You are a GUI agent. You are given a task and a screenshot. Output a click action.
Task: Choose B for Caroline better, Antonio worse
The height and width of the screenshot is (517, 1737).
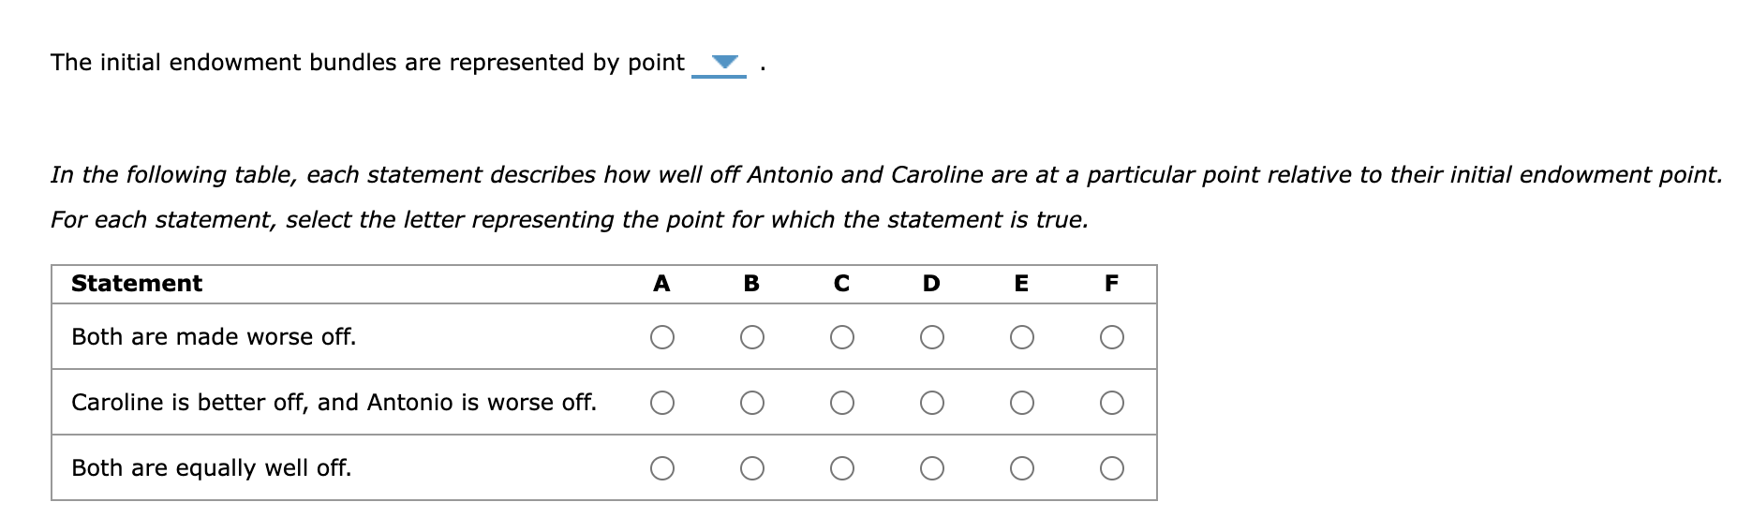(x=752, y=403)
